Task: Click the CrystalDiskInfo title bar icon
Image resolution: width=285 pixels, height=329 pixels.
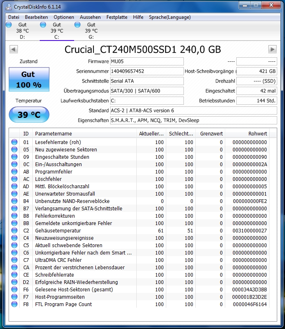Action: pos(9,7)
